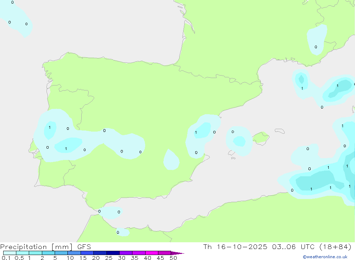The width and height of the screenshot is (355, 260).
Task: Click the arrow tip at the legend's end
Action: pyautogui.click(x=177, y=253)
